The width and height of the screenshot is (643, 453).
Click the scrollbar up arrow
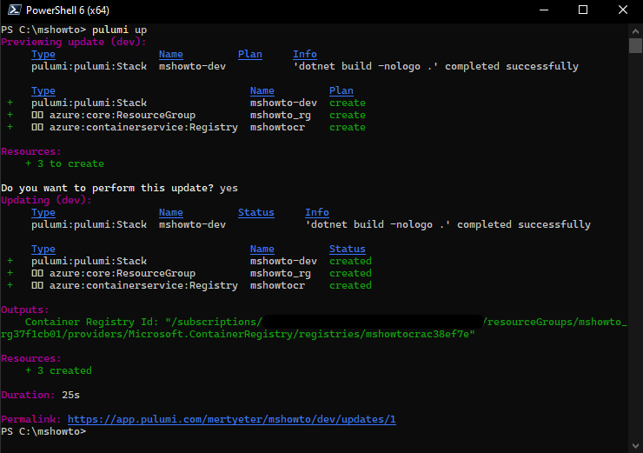(x=635, y=31)
